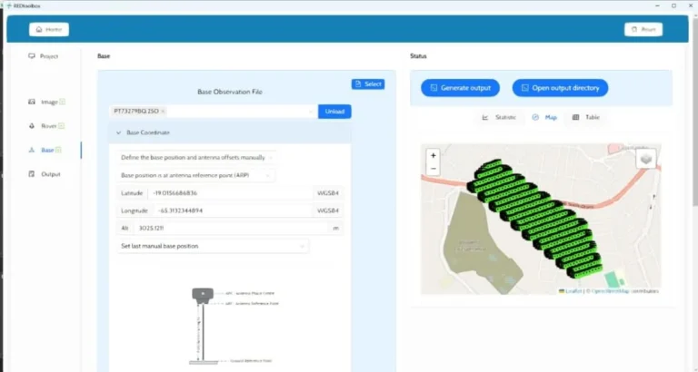Screen dimensions: 698x372
Task: Switch to the Statistic tab
Action: click(500, 117)
